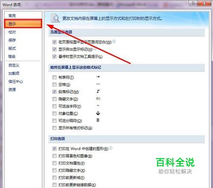Enable 隐藏文字(D) display checkbox
213x188 pixels.
pos(55,99)
